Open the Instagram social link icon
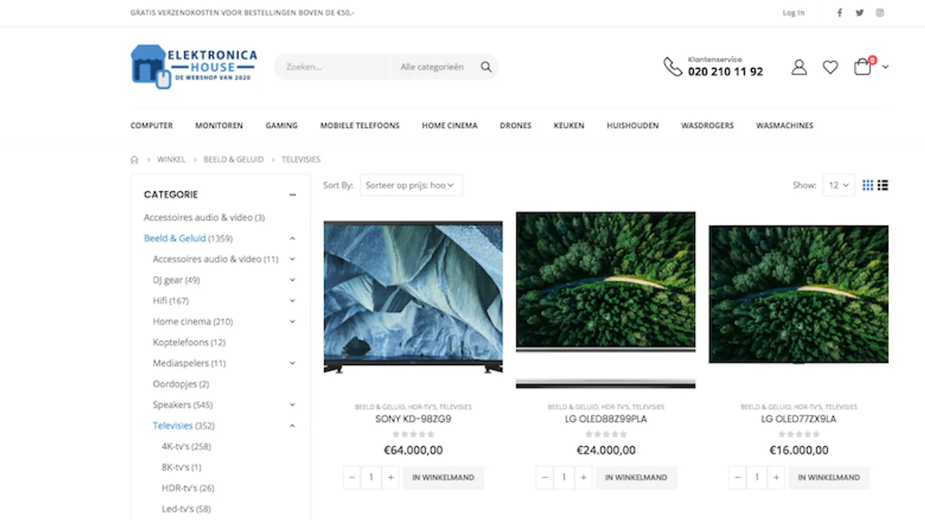 880,13
